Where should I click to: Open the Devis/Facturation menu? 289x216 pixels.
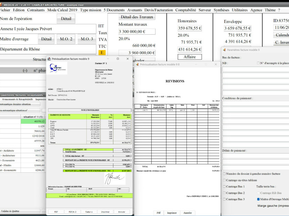159,10
